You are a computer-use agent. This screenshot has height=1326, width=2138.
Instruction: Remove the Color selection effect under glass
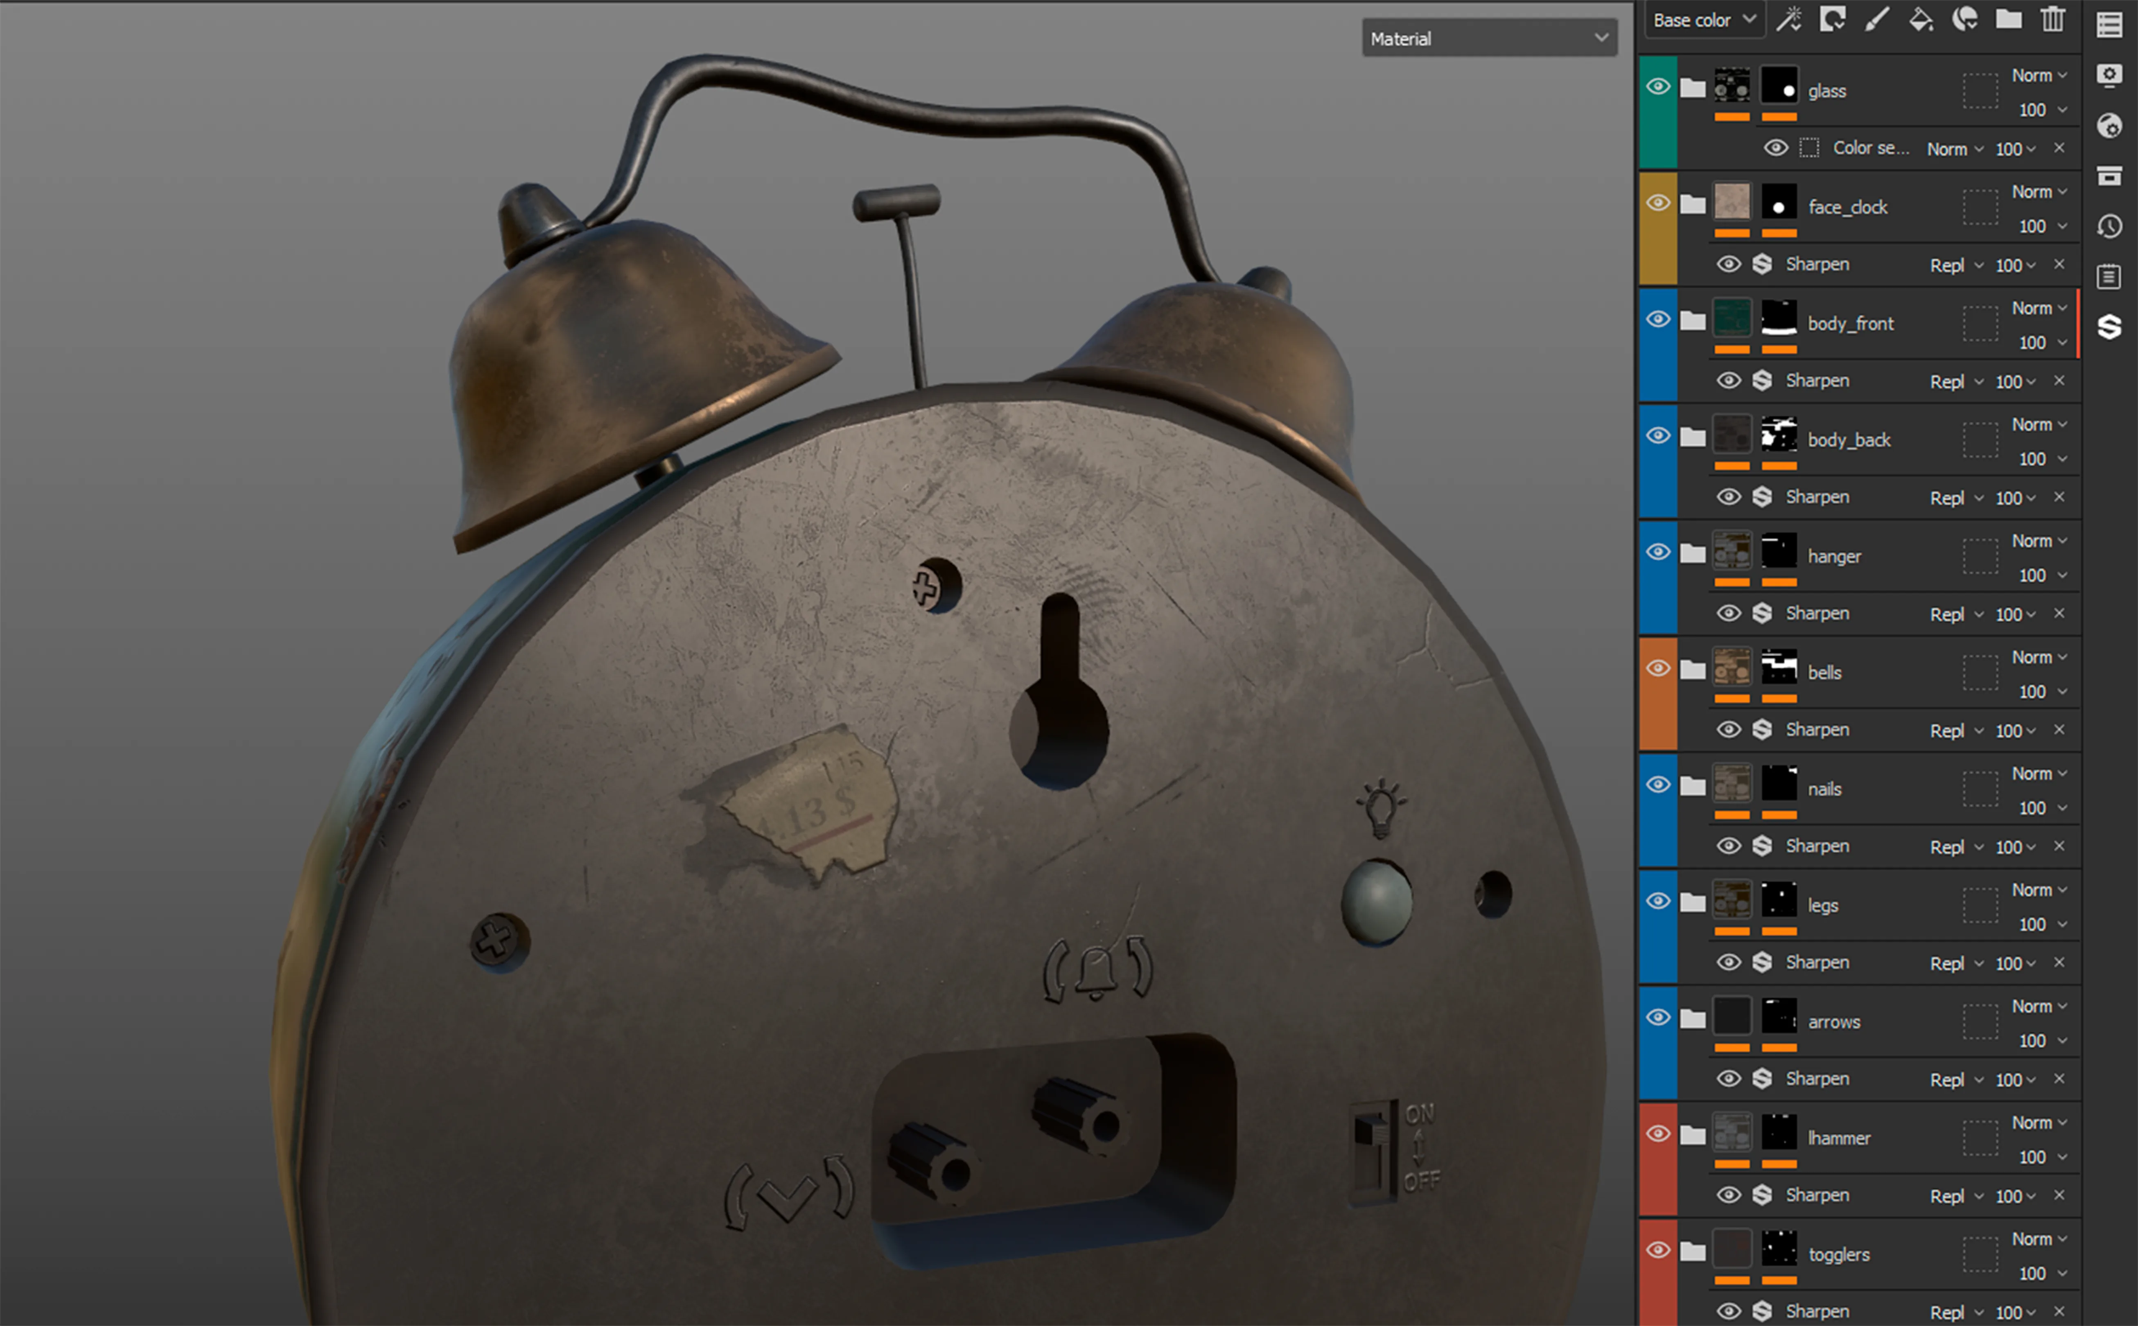pos(2059,147)
